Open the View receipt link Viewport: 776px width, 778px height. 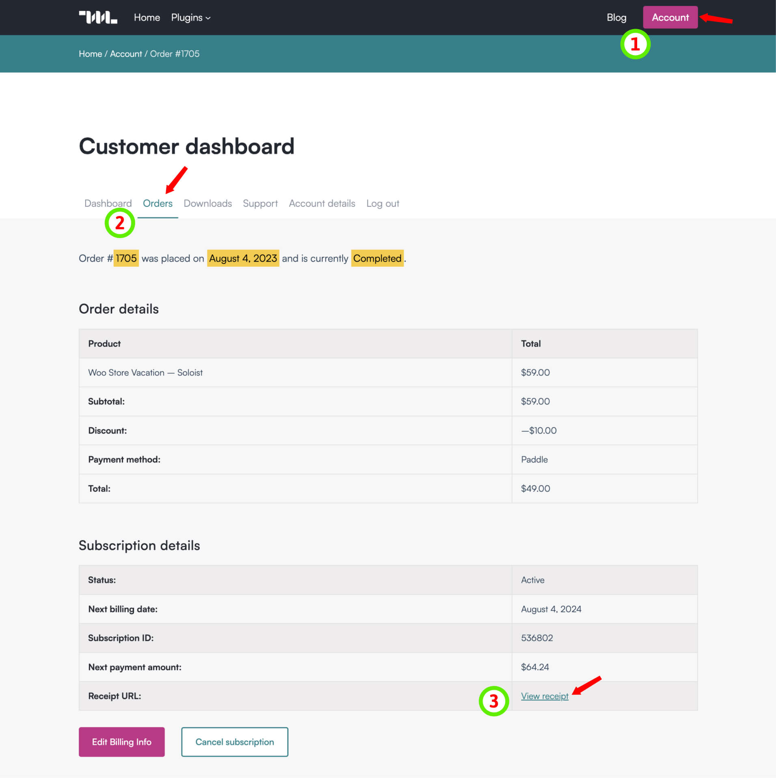pyautogui.click(x=545, y=696)
